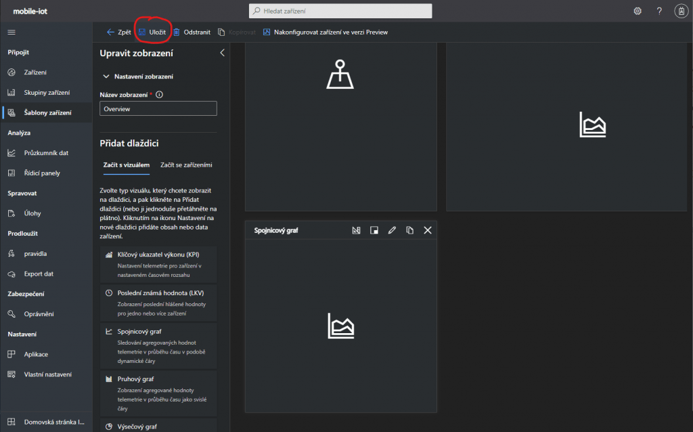Collapse the Upravit zobrazení panel
693x432 pixels.
click(x=222, y=53)
